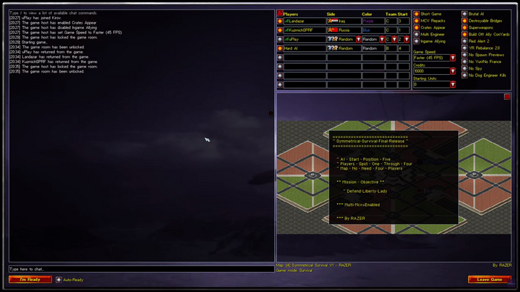Open uPlay's Color selection dropdown
The width and height of the screenshot is (520, 292).
382,39
